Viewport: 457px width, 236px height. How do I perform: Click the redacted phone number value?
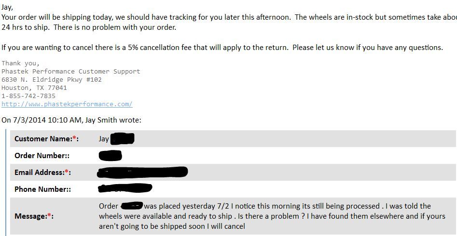pyautogui.click(x=125, y=188)
